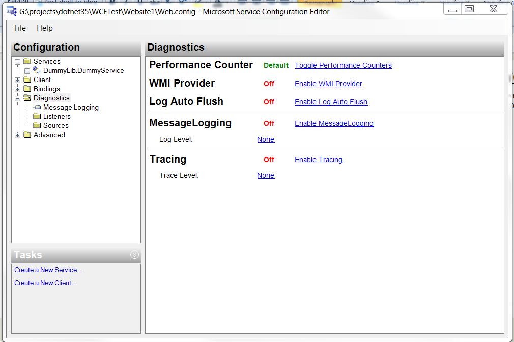Screen dimensions: 514x342
Task: Click the Diagnostics panel header
Action: 325,48
